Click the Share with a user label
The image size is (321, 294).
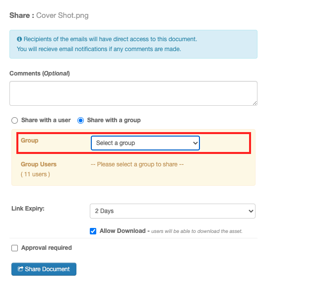point(46,120)
